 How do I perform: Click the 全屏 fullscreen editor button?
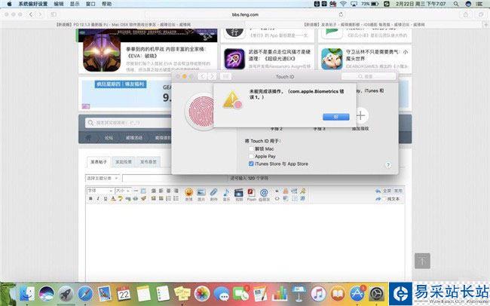[387, 191]
